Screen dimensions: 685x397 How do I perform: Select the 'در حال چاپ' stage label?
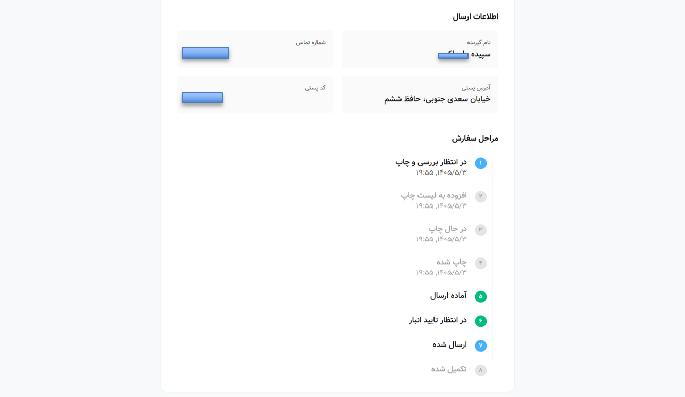(x=447, y=229)
